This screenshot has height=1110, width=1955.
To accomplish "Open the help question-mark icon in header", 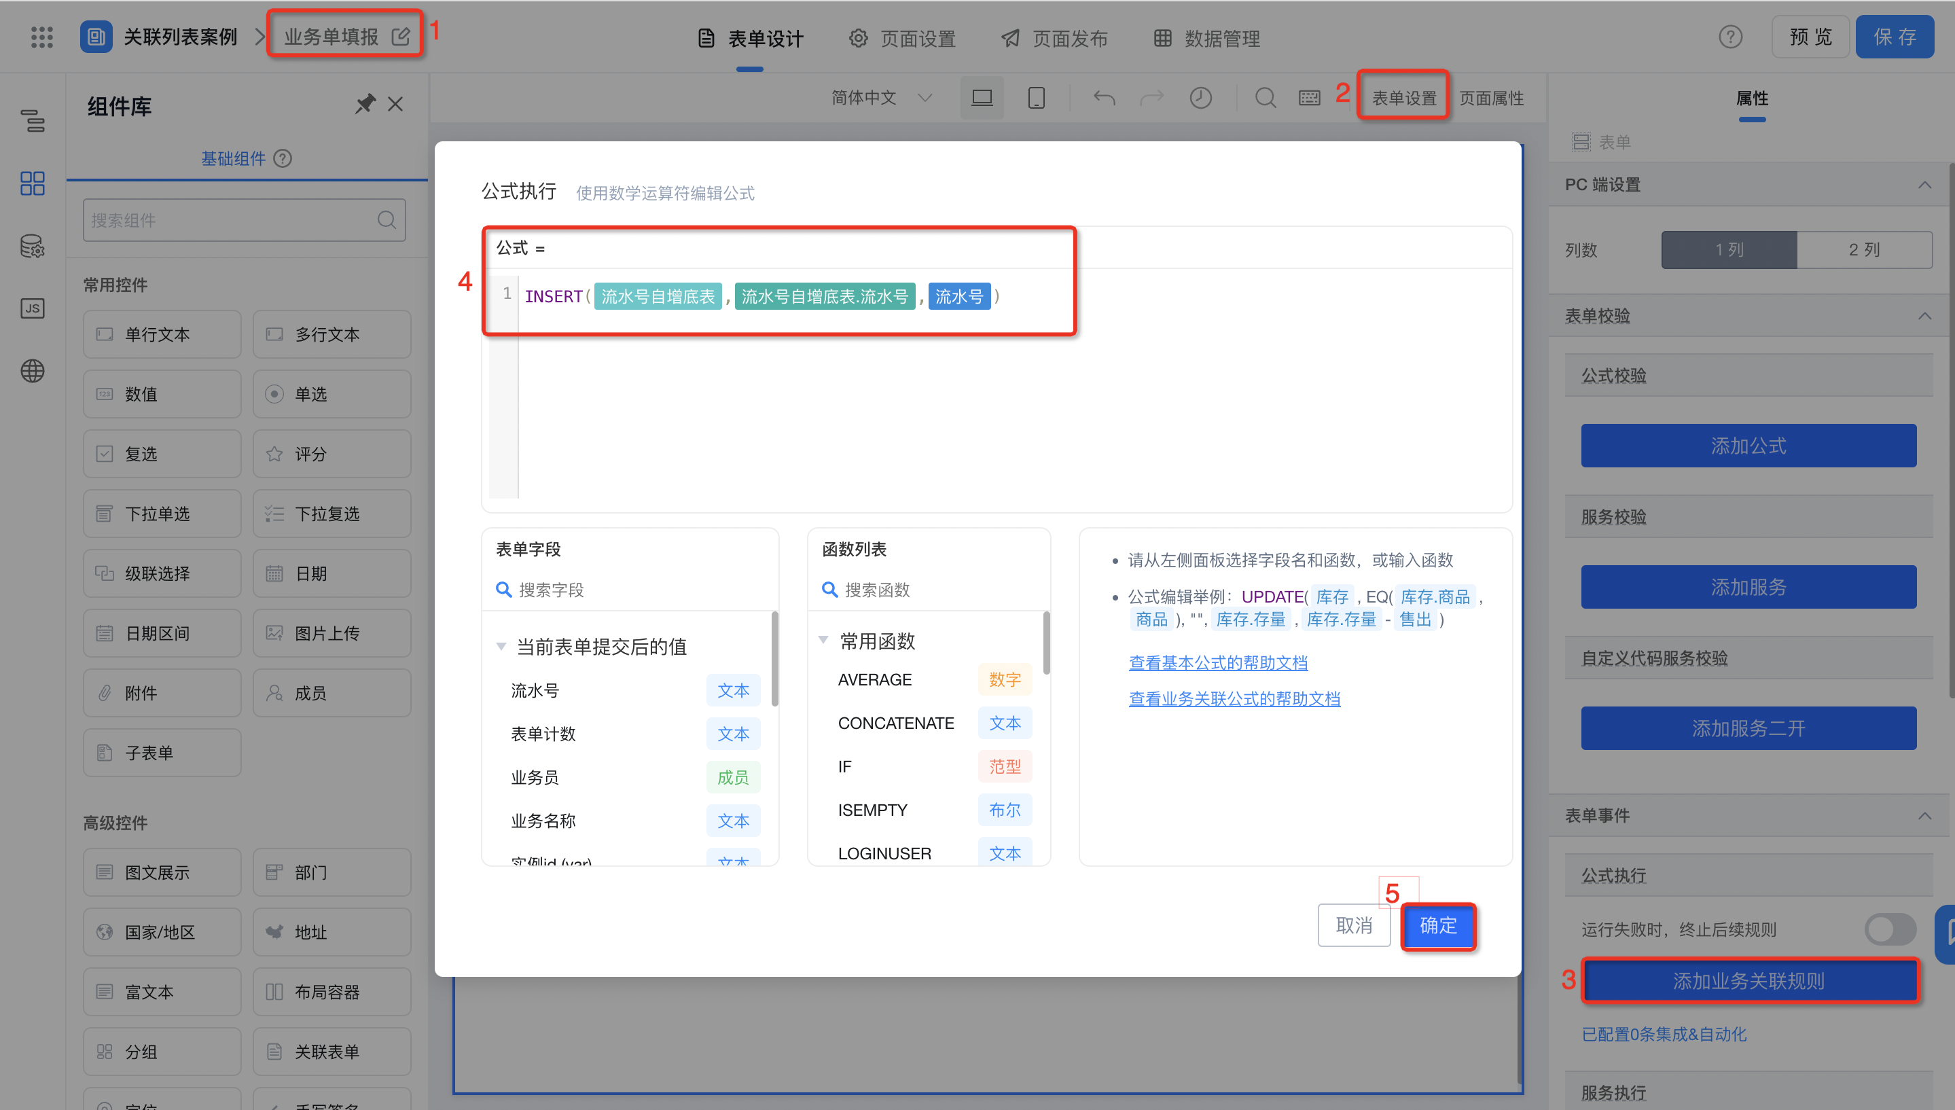I will point(1730,37).
